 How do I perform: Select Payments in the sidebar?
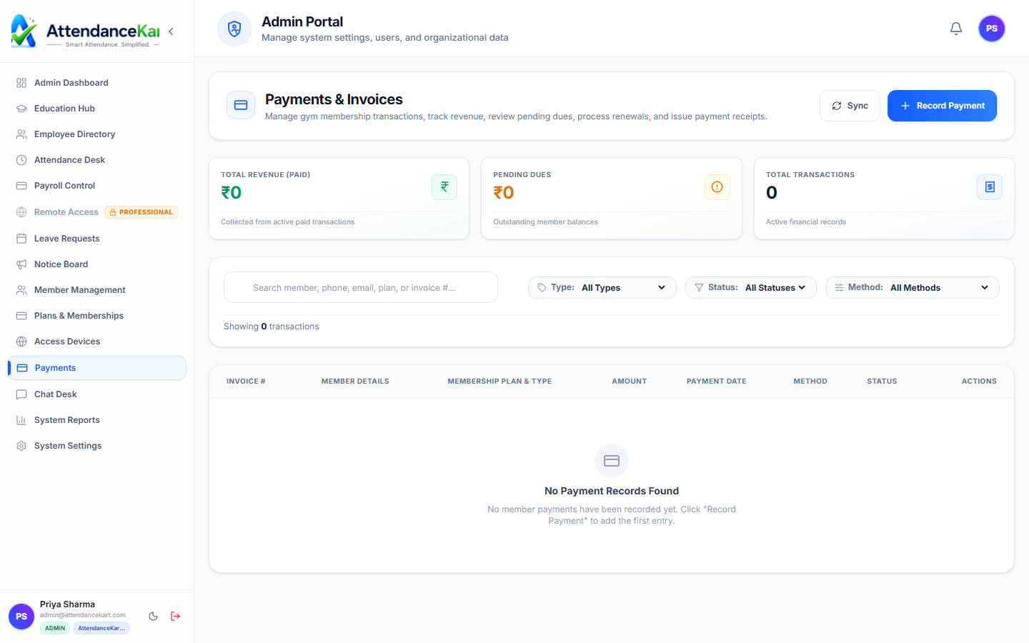click(x=97, y=368)
